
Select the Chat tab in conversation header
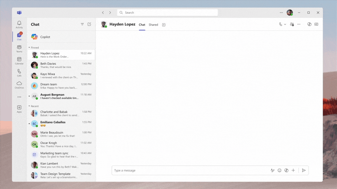[x=142, y=25]
